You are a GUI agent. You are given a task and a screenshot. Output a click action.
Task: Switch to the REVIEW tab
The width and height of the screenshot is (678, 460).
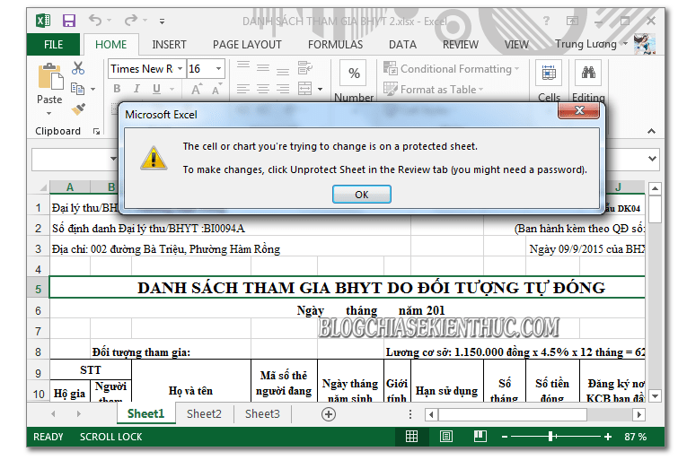click(461, 45)
